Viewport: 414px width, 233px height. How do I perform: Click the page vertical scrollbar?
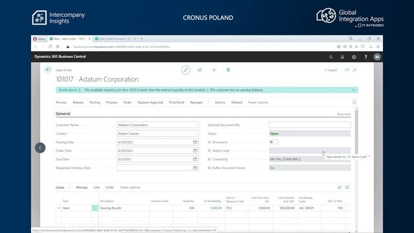coord(356,132)
